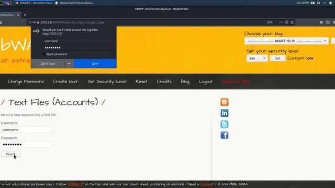Open the Blogger social icon

[x=225, y=102]
